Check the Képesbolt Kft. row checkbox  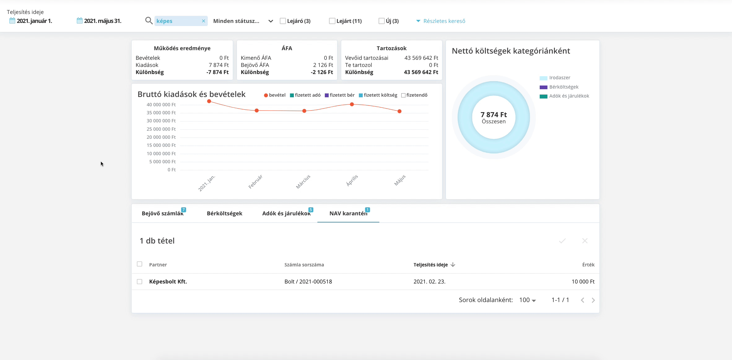(x=140, y=282)
